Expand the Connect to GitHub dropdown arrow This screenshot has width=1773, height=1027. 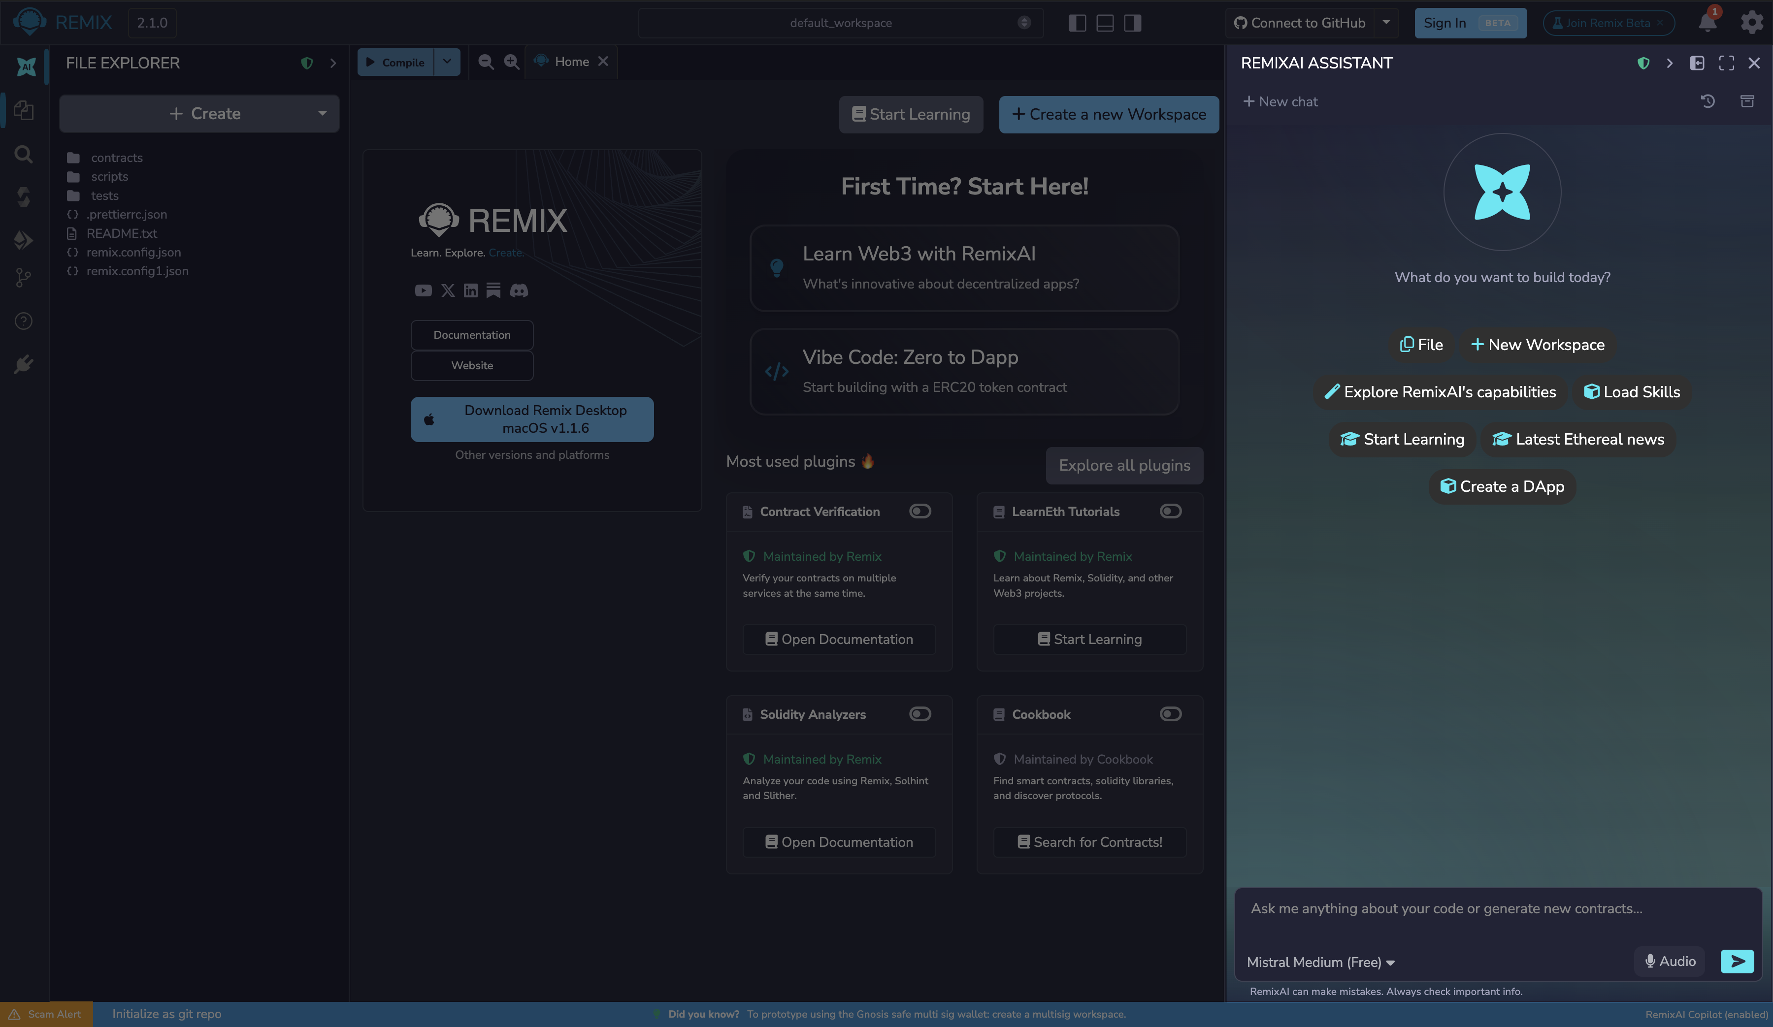pos(1386,23)
